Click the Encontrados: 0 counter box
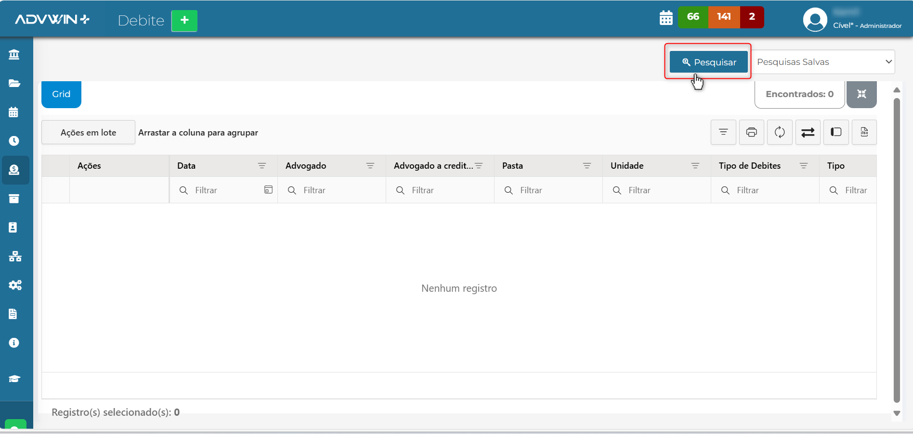 (x=799, y=94)
